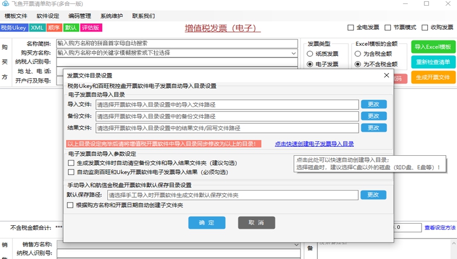Click the 备份文件 path field

pos(227,116)
